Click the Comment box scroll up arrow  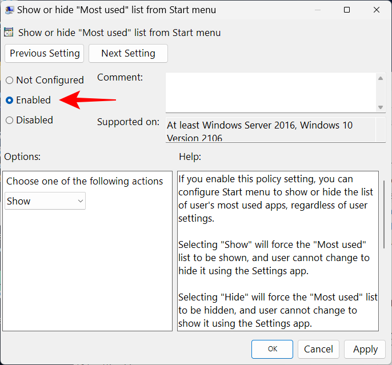point(381,78)
